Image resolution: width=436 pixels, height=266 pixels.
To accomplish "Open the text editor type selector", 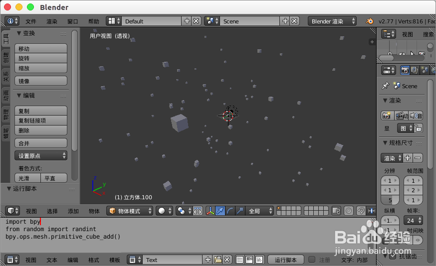I will pos(12,260).
